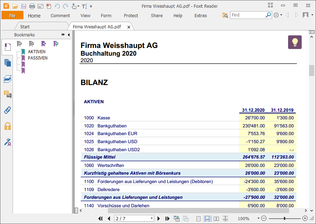Switch to the Home ribbon tab
Viewport: 316px width, 224px height.
click(x=34, y=15)
